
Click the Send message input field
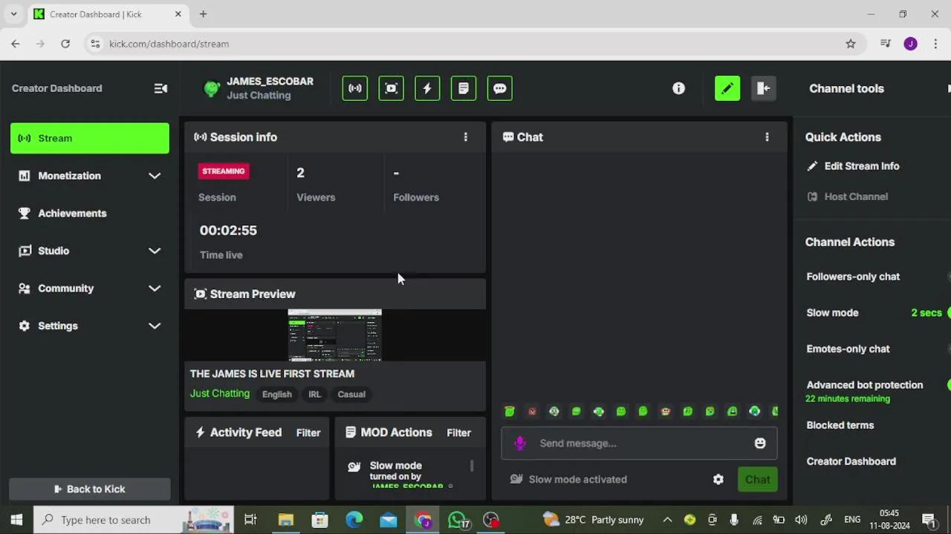639,443
